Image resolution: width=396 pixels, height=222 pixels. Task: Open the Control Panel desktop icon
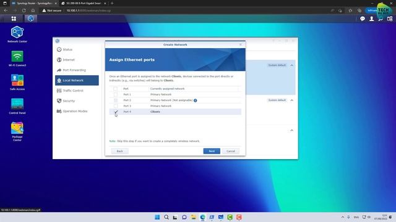(17, 106)
